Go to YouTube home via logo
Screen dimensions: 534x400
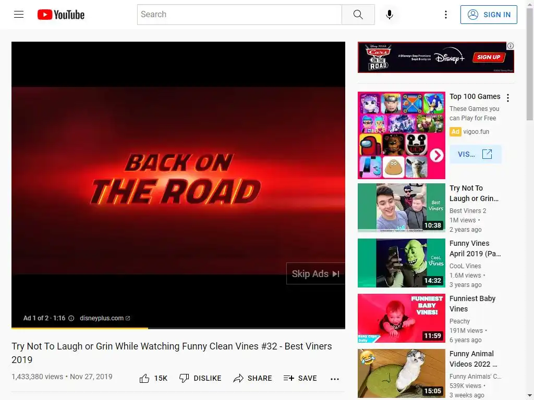tap(61, 15)
